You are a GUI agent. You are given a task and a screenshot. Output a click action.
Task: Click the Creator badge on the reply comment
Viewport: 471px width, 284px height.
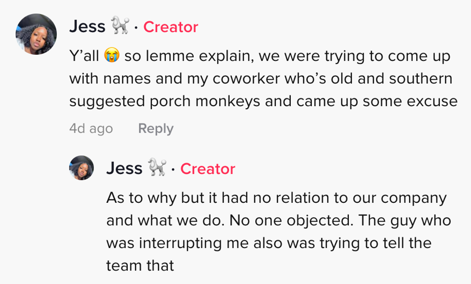208,169
